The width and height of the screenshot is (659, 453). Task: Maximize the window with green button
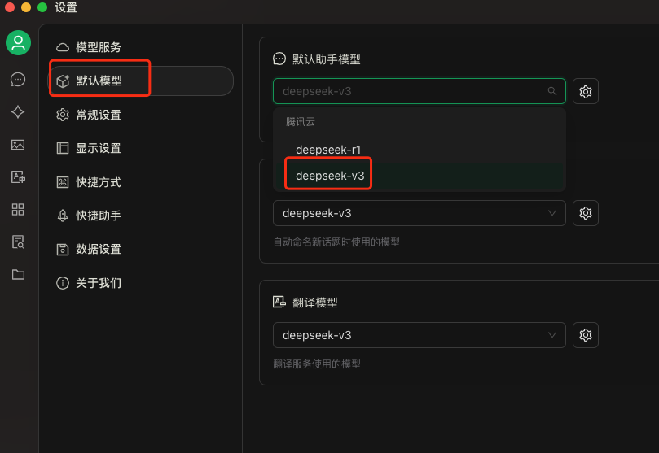click(x=42, y=7)
